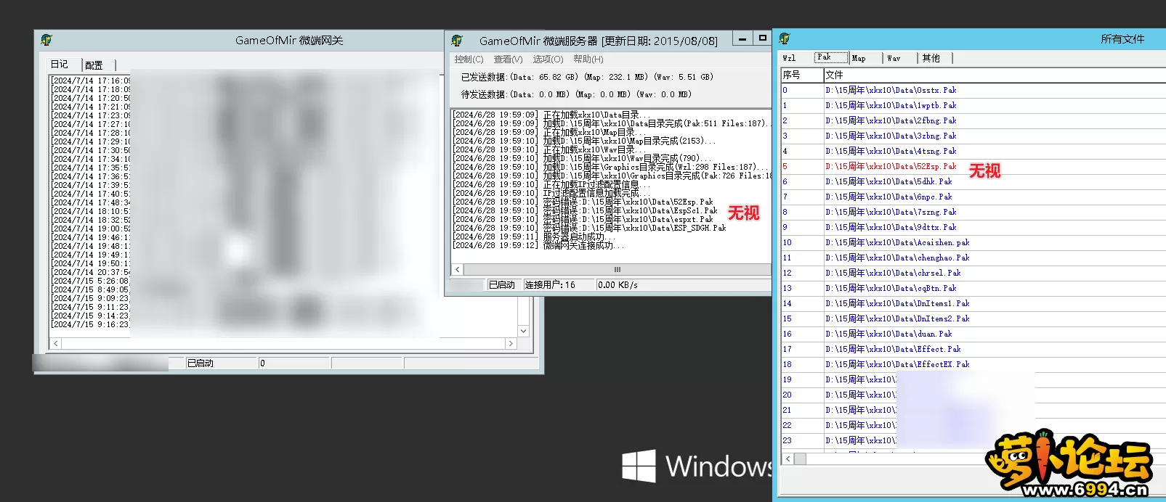Click log line 服务器启动成功
The width and height of the screenshot is (1166, 502).
tap(534, 237)
